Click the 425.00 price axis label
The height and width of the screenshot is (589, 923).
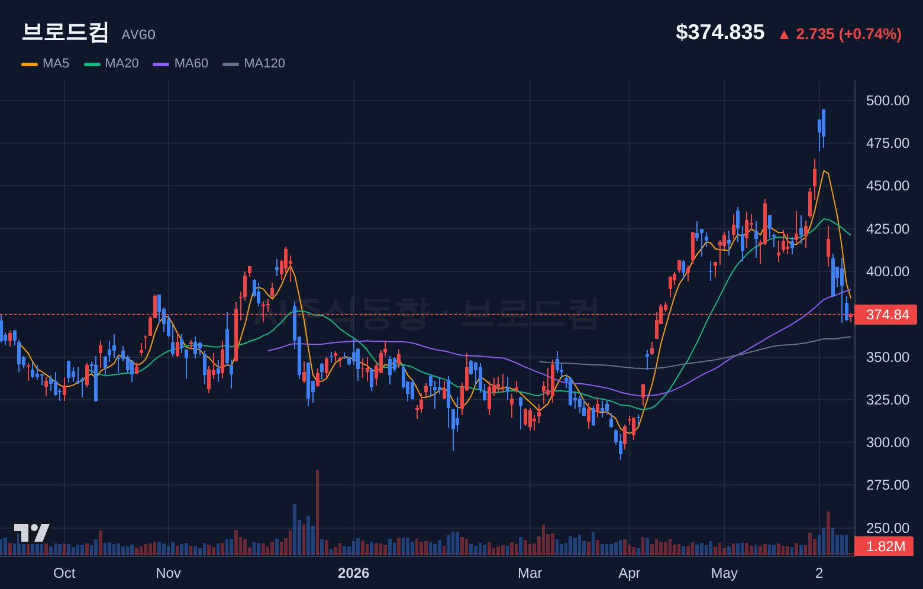tap(887, 229)
